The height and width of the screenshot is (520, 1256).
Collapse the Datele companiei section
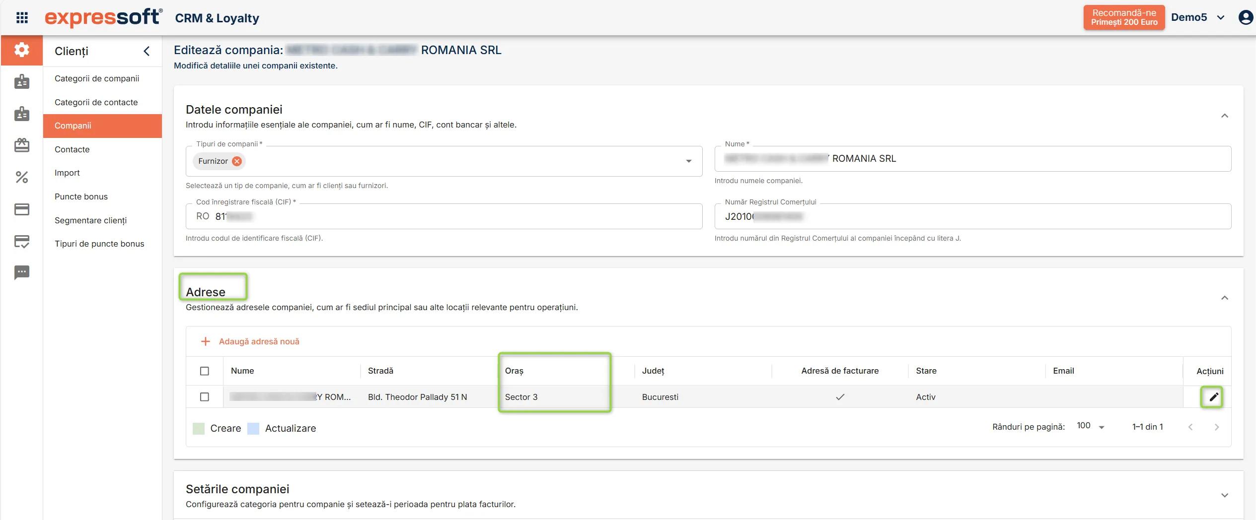(1224, 116)
